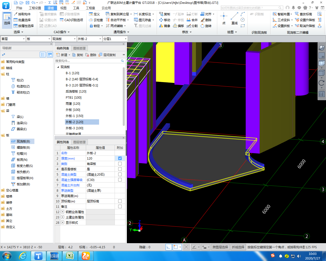Select the 旋转 rotate tool
This screenshot has width=326, height=261.
click(x=206, y=26)
